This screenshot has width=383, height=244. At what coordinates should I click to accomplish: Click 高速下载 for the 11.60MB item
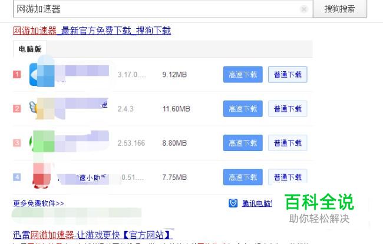point(243,109)
